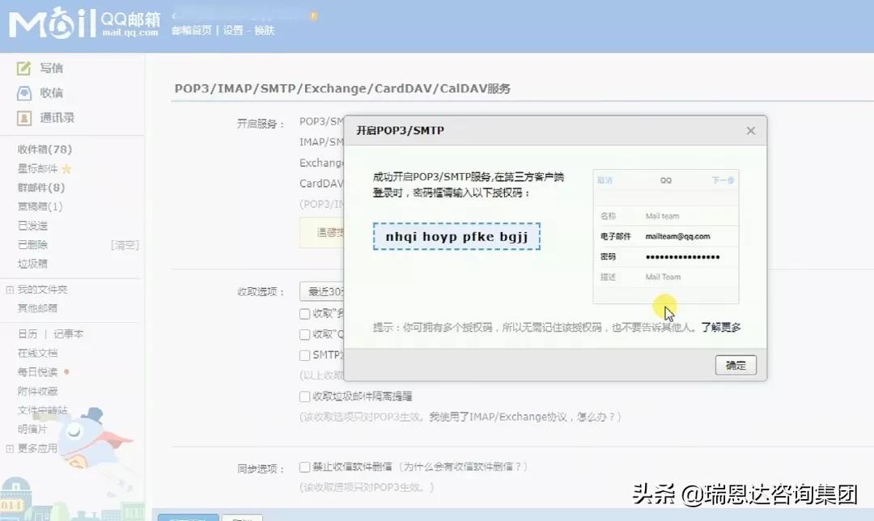
Task: Open the 收取选项 最近30 dropdown
Action: click(322, 291)
